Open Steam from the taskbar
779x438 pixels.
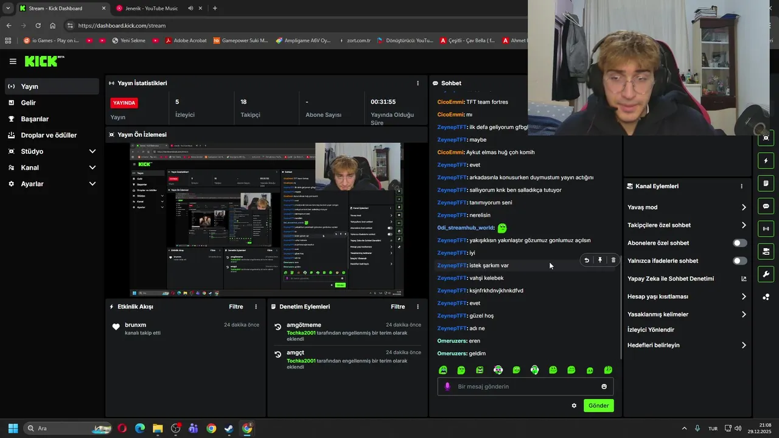pos(229,428)
